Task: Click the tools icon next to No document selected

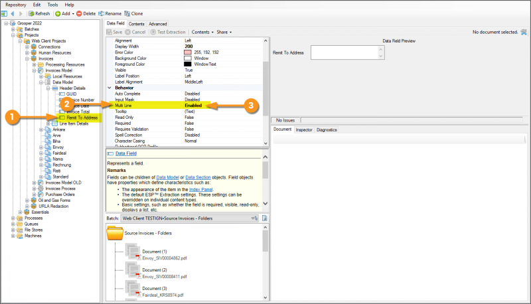Action: click(x=524, y=32)
